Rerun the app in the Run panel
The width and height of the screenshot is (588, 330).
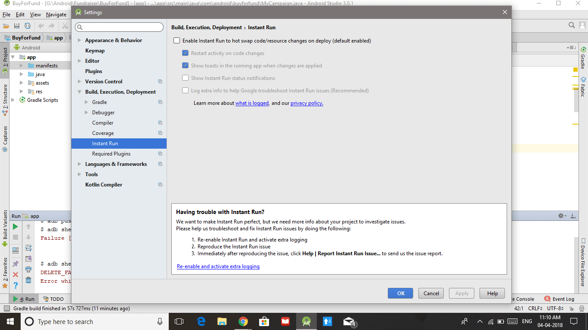coord(15,226)
